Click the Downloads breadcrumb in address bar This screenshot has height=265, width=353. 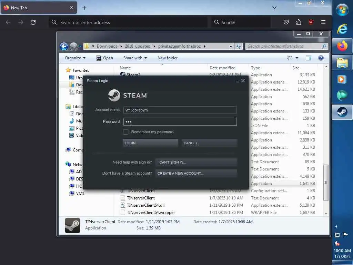tap(107, 46)
